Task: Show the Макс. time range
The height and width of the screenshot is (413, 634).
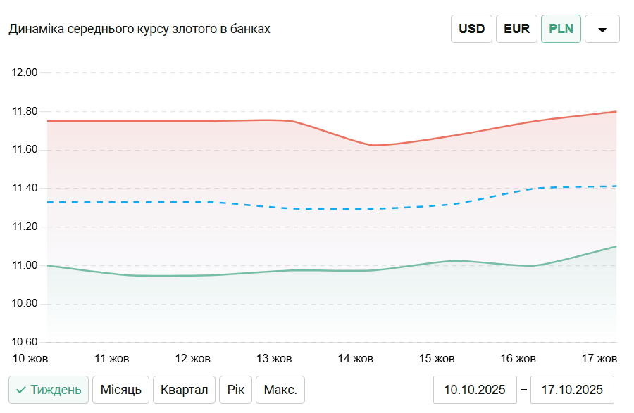Action: point(280,390)
